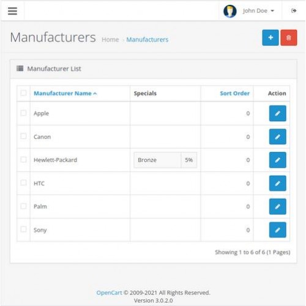The image size is (306, 306).
Task: Open the John Doe user dropdown
Action: tap(258, 11)
